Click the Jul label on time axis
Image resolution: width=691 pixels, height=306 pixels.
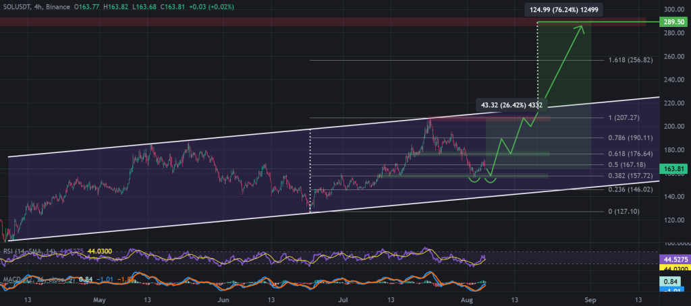pyautogui.click(x=342, y=299)
